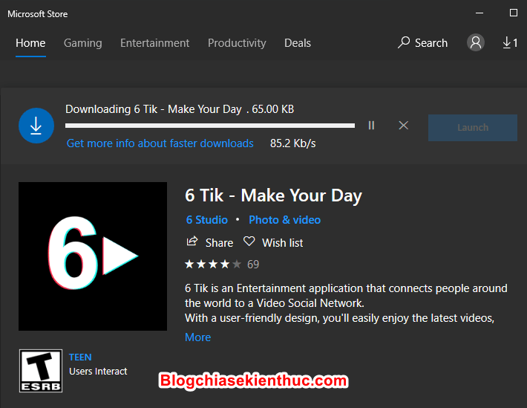The width and height of the screenshot is (527, 408).
Task: Minimize the Microsoft Store window
Action: 479,13
